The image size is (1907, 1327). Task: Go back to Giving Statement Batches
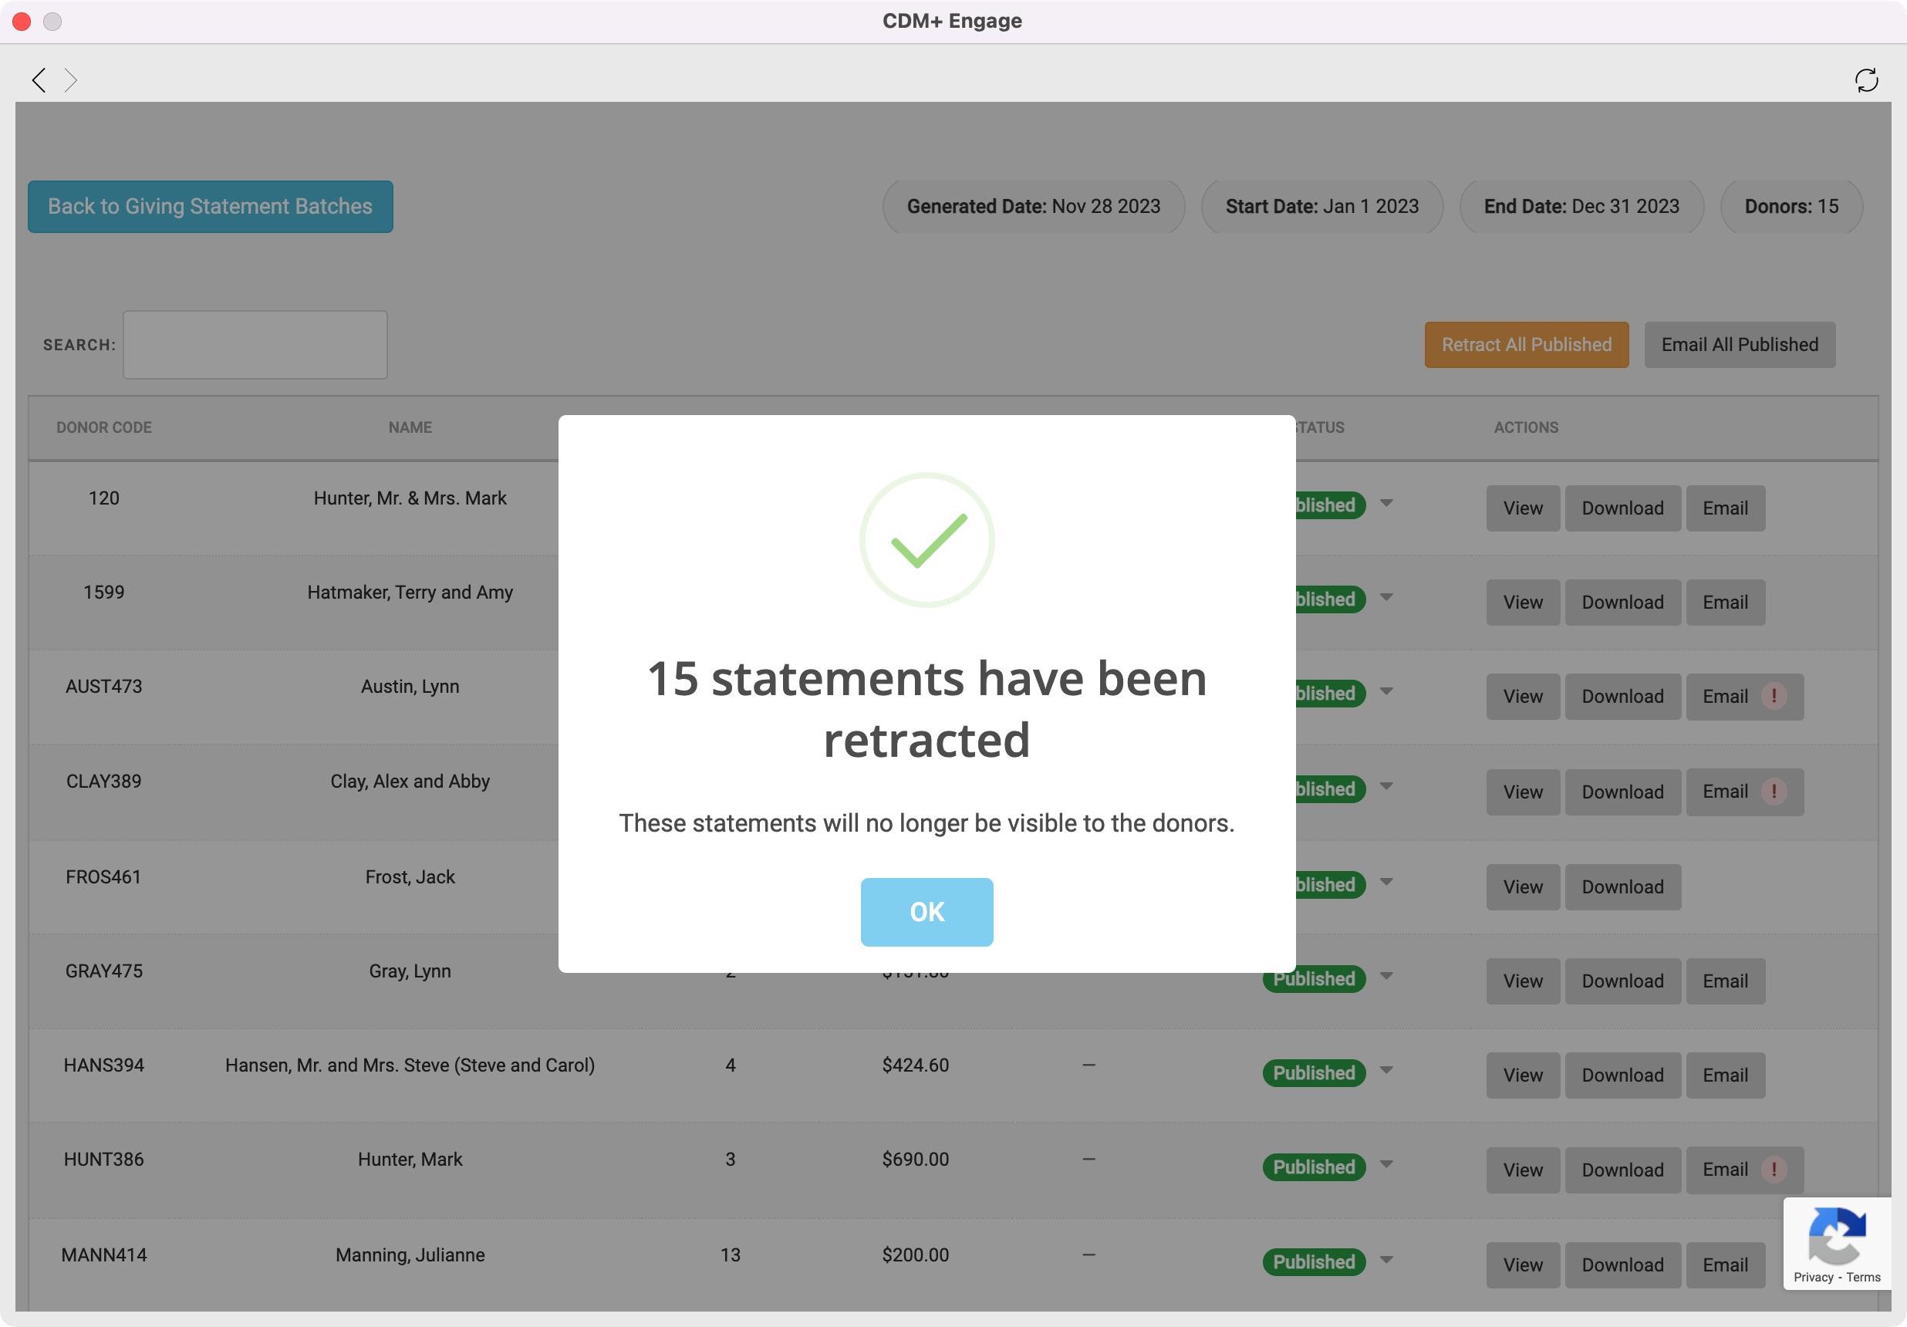point(210,206)
